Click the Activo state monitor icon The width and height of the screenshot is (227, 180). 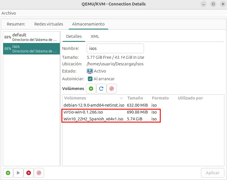point(90,71)
